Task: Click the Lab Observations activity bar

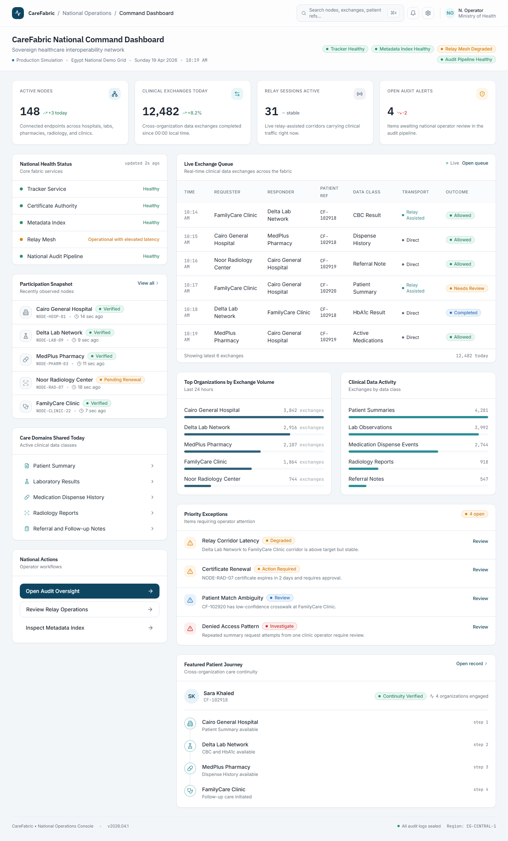Action: pos(418,434)
